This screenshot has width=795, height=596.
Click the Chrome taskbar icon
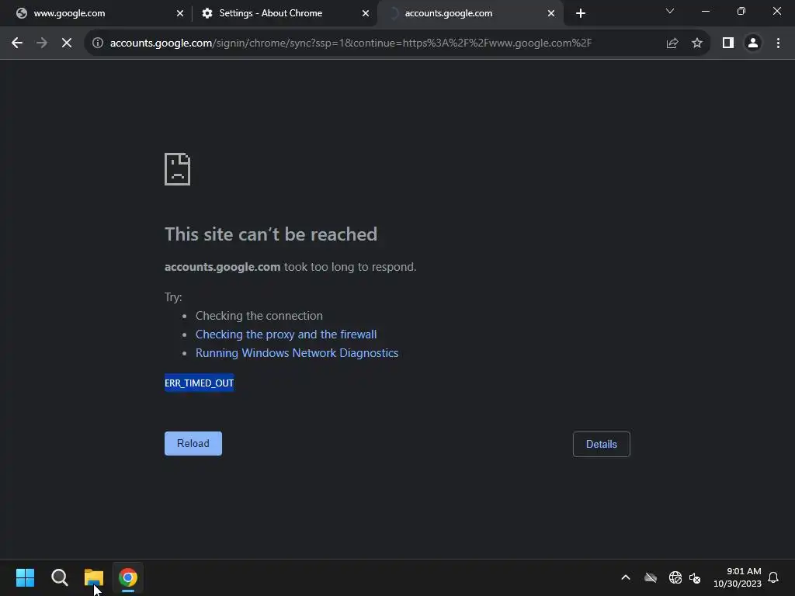point(128,577)
